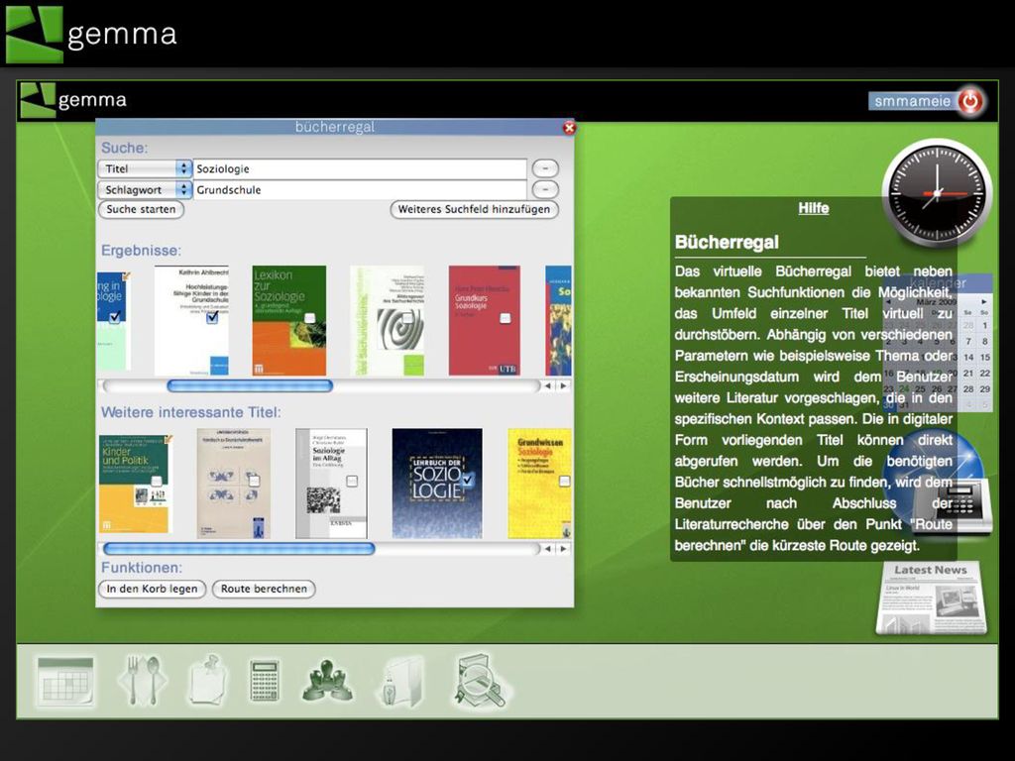Uncheck the Kathrin Ahlbrecht book checkbox
Image resolution: width=1015 pixels, height=761 pixels.
pyautogui.click(x=212, y=318)
